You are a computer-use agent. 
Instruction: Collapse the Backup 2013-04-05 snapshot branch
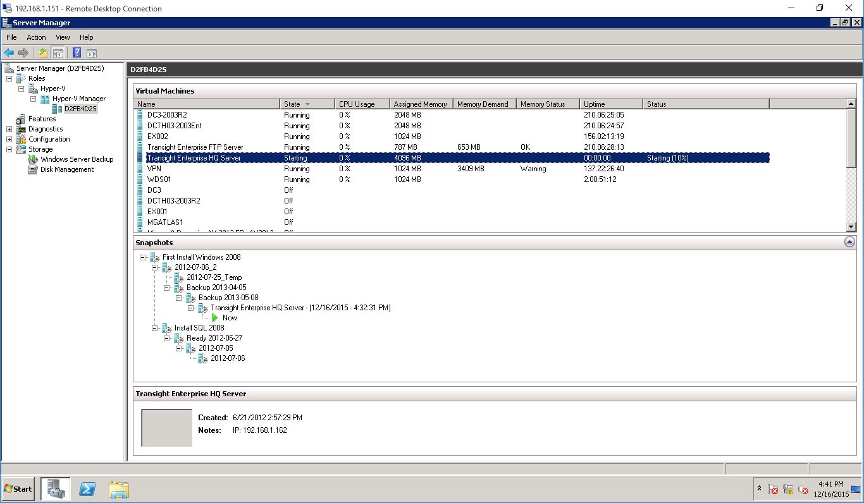point(167,288)
